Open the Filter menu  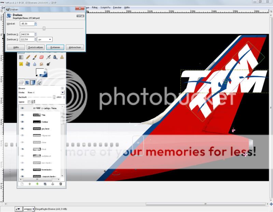click(x=95, y=7)
